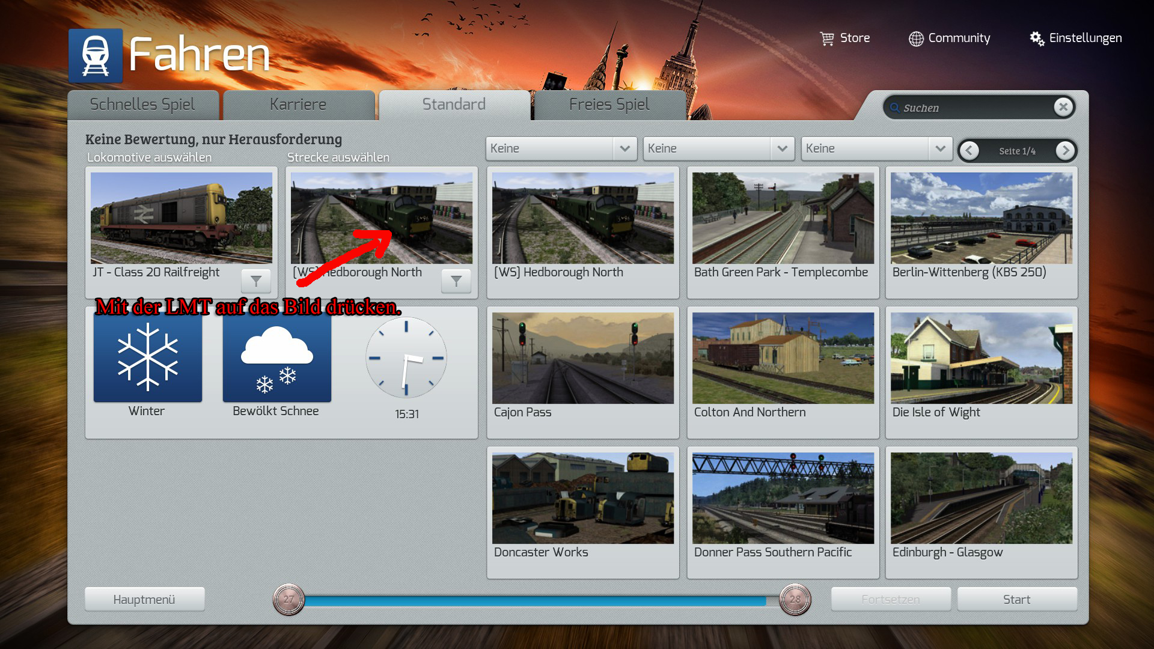The height and width of the screenshot is (649, 1154).
Task: Click the route filter funnel icon
Action: (x=456, y=281)
